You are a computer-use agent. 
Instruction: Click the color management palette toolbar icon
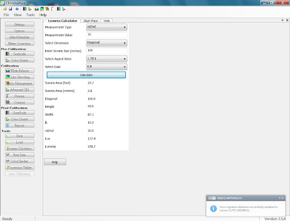47,9
